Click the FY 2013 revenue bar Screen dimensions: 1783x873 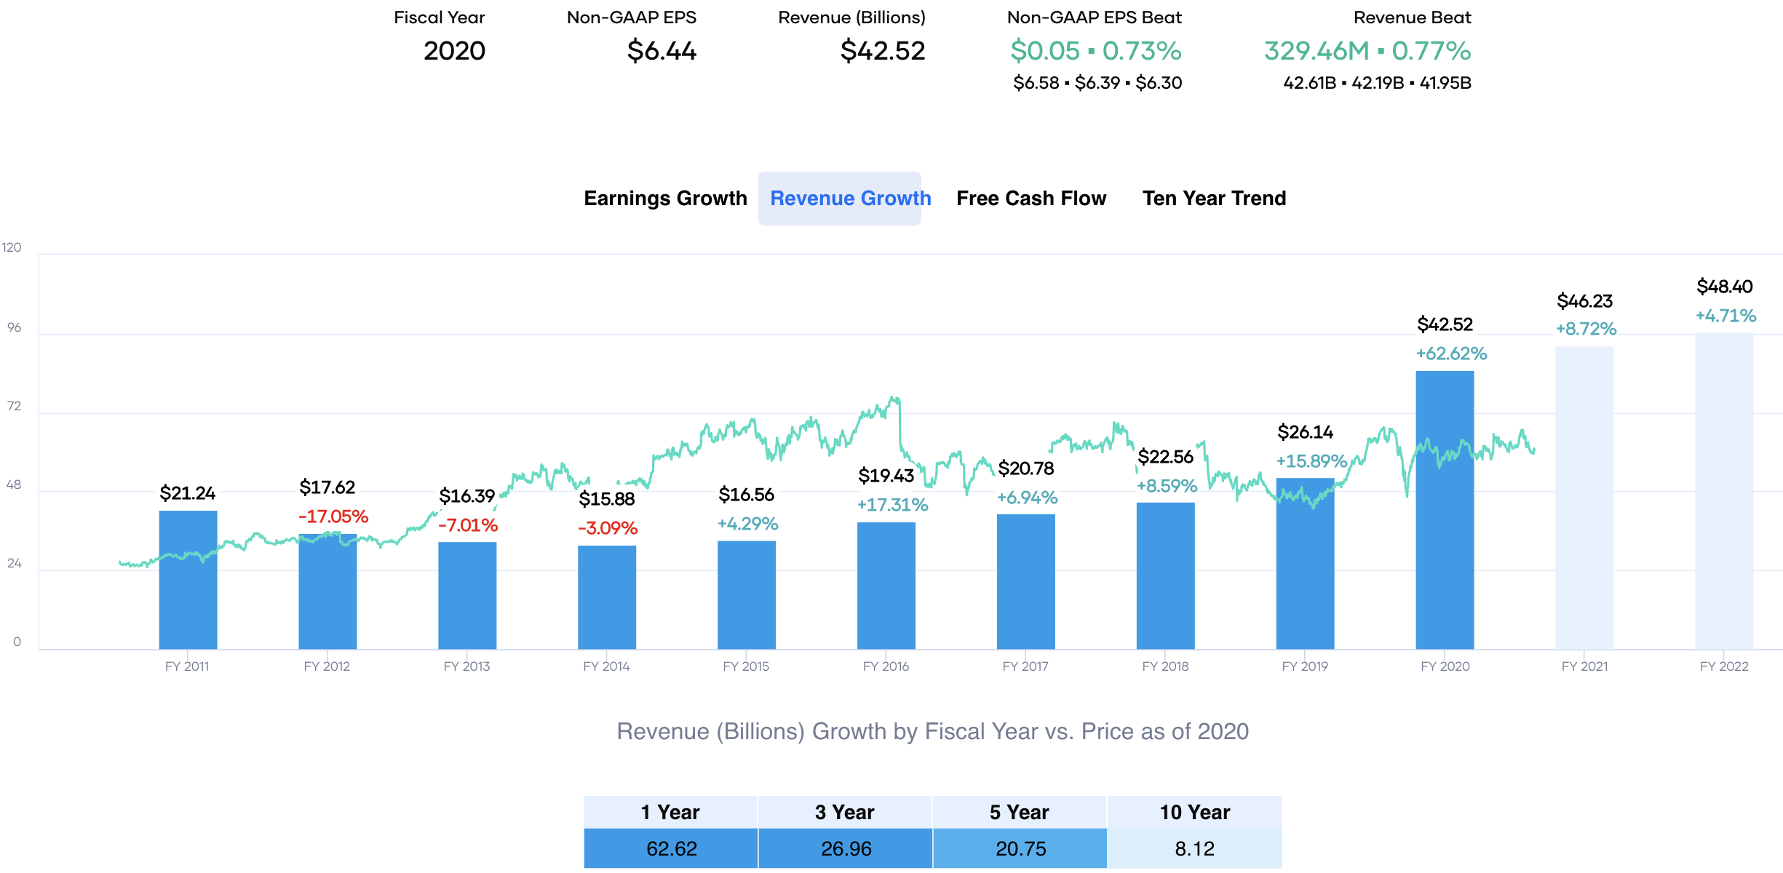click(x=467, y=596)
